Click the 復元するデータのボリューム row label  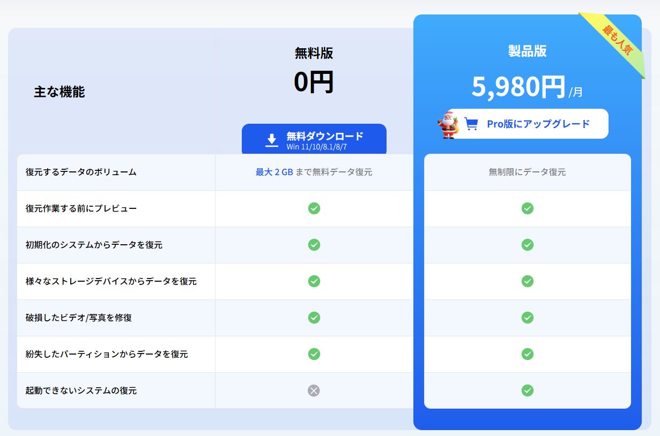click(x=81, y=172)
